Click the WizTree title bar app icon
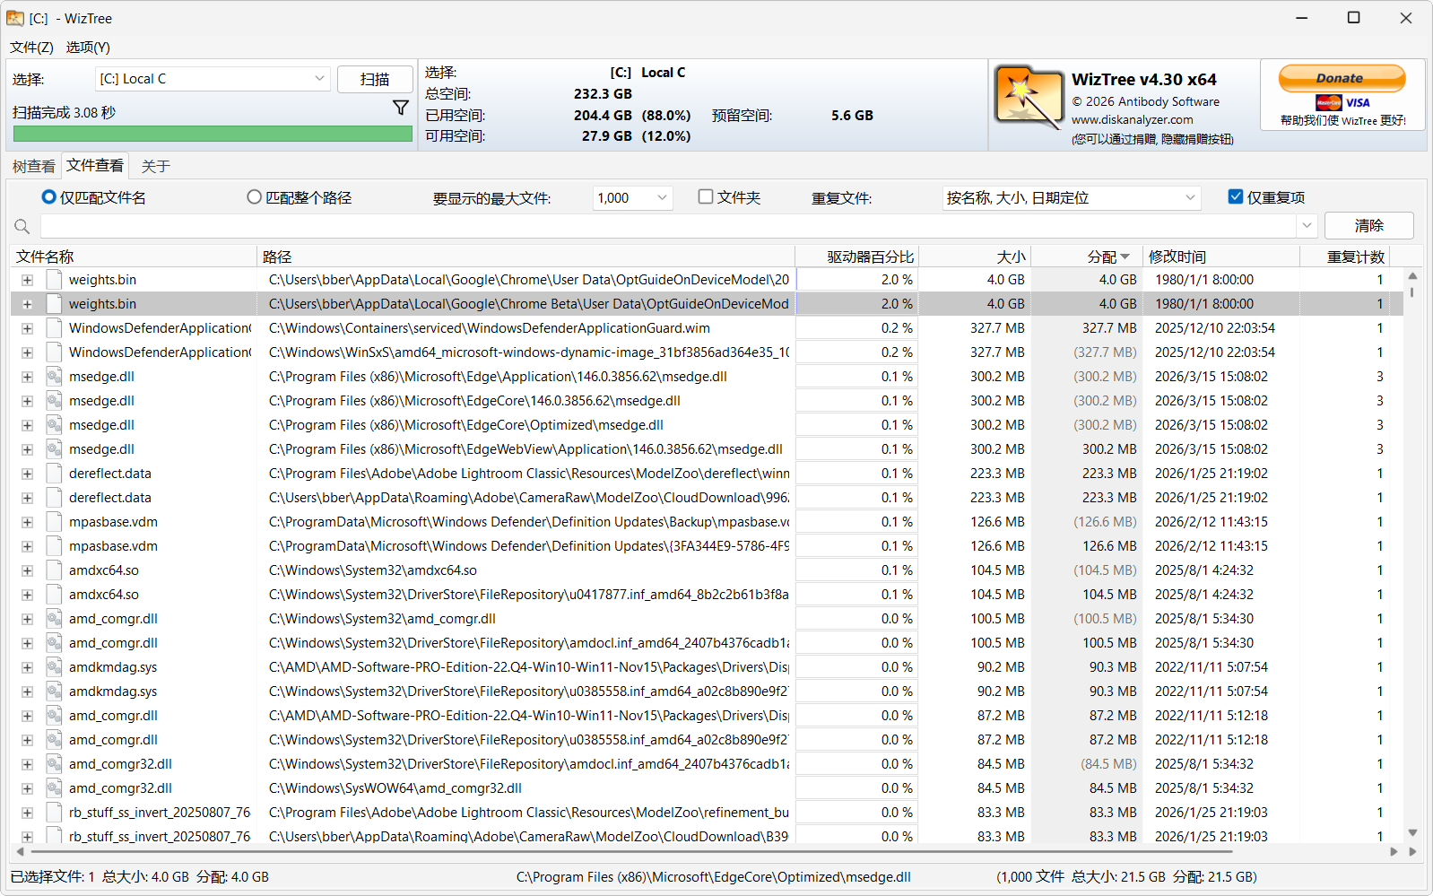The width and height of the screenshot is (1433, 896). tap(15, 18)
